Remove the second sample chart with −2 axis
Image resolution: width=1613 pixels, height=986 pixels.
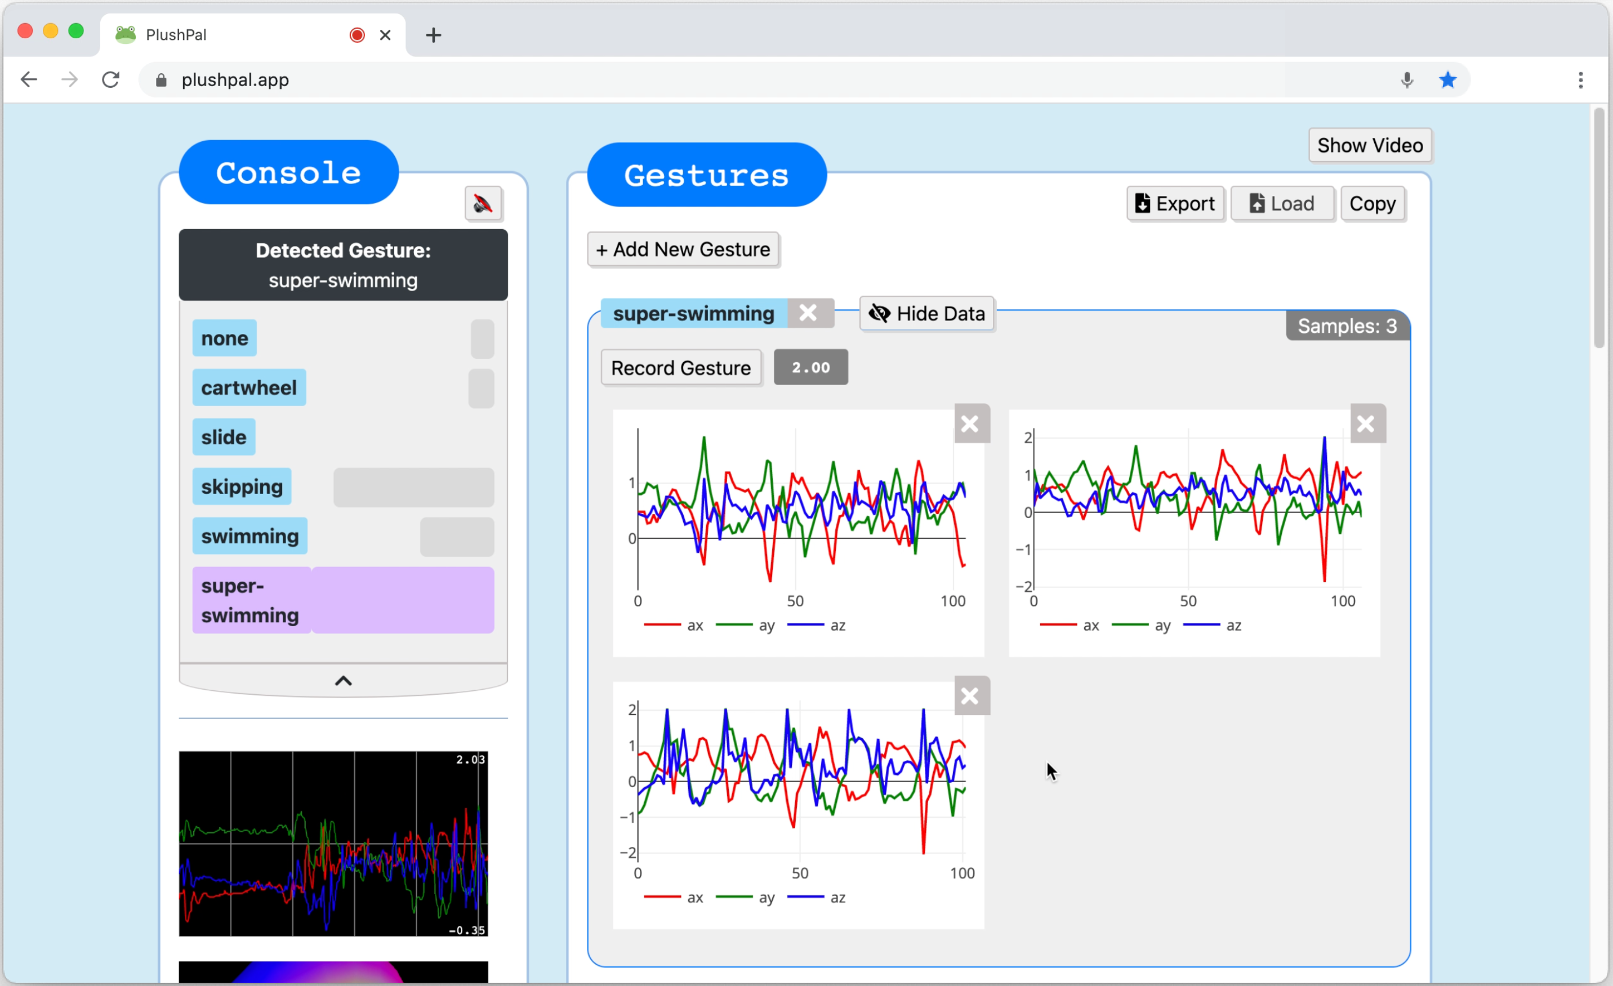[1367, 423]
